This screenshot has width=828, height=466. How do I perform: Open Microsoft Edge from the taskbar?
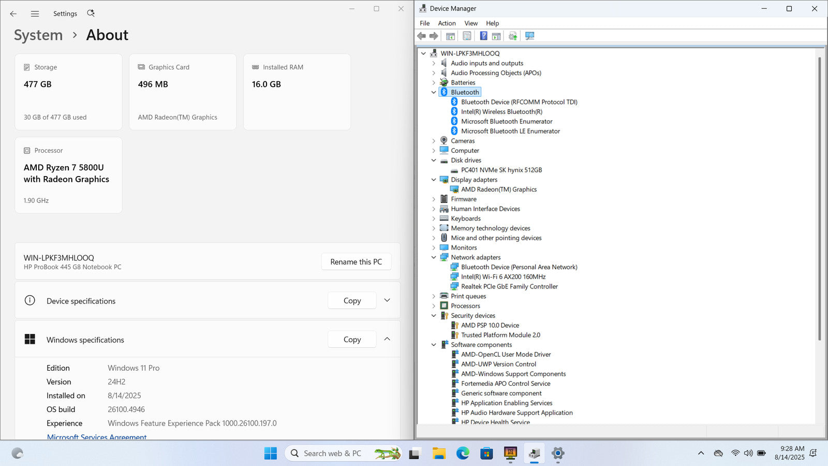coord(463,454)
